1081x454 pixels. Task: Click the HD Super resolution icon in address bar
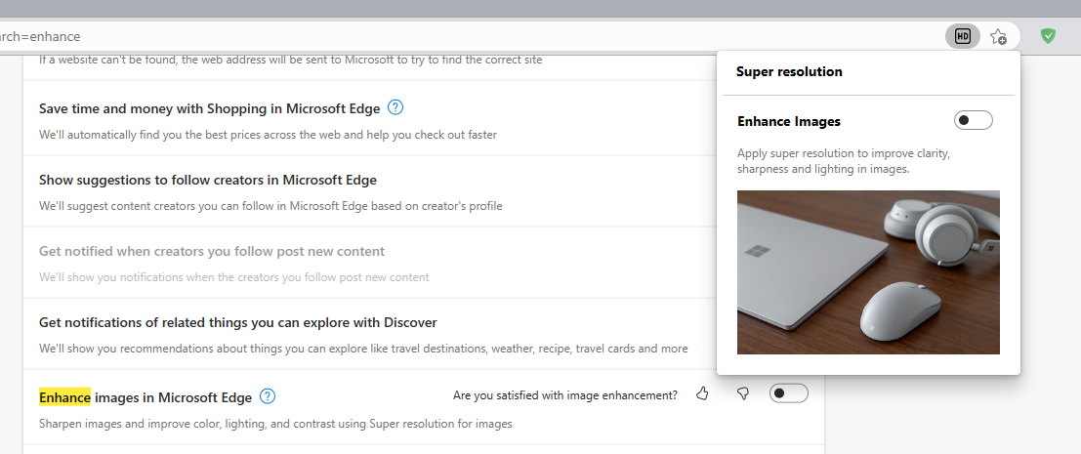point(962,36)
